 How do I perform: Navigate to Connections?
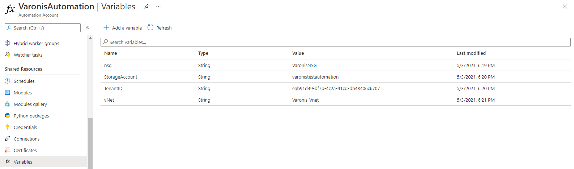pos(26,139)
